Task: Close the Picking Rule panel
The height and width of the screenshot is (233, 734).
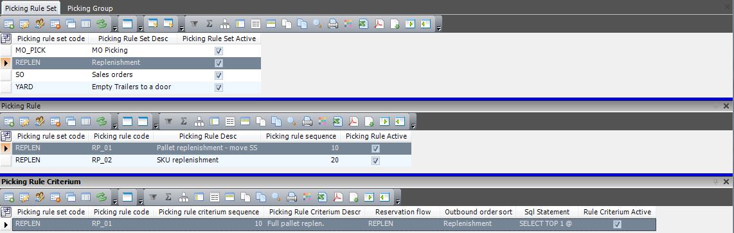Action: tap(726, 106)
